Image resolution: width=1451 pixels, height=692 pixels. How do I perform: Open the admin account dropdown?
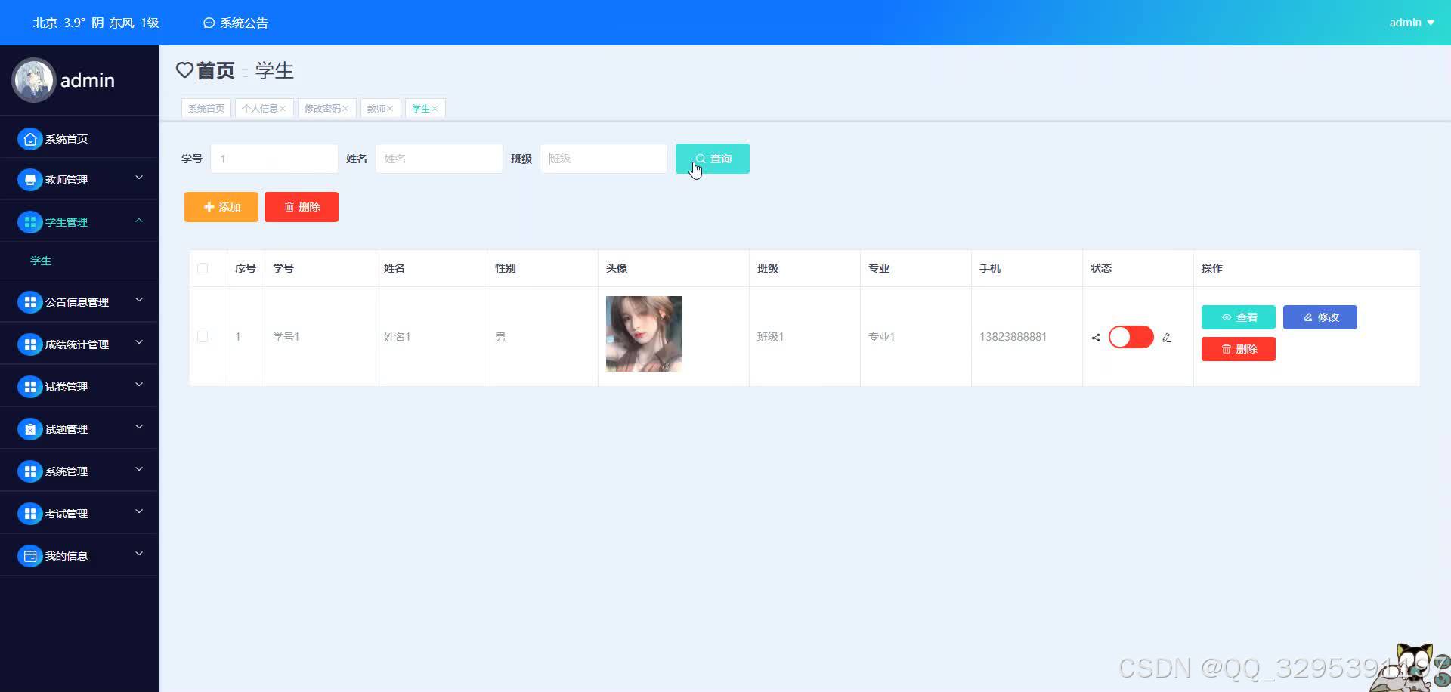point(1410,23)
